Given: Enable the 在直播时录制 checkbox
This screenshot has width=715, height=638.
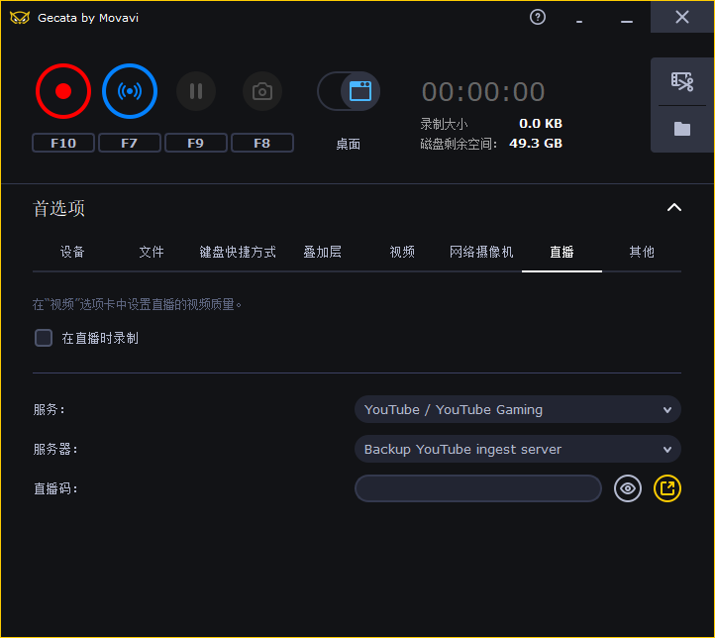Looking at the screenshot, I should (44, 338).
